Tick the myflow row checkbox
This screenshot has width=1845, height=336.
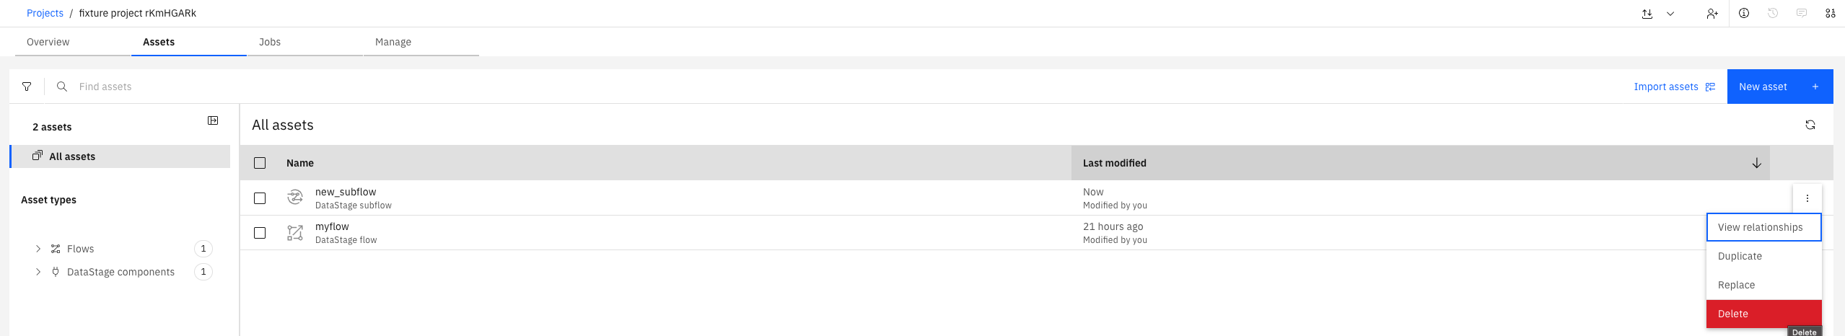point(260,233)
